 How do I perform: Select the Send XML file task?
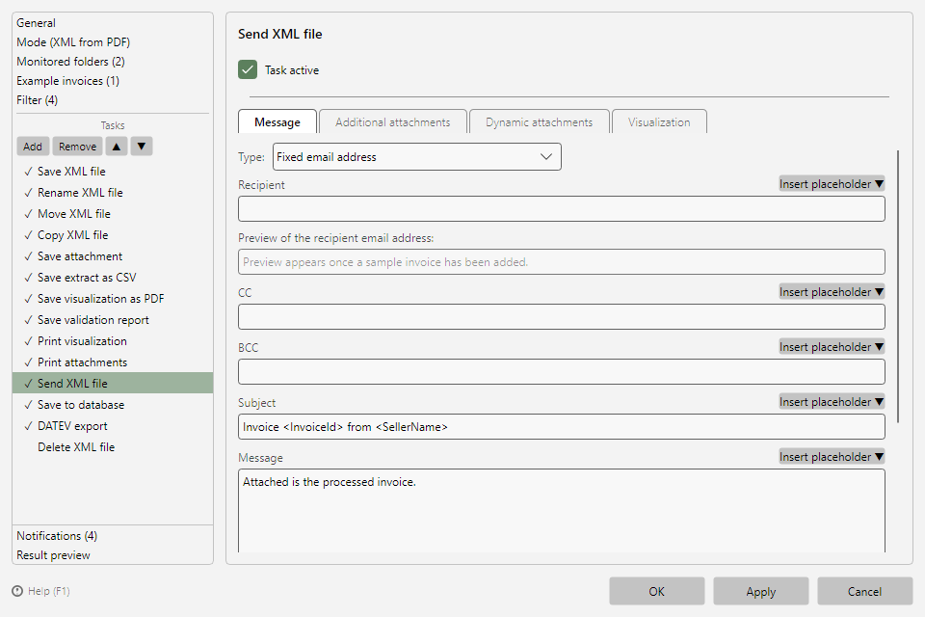[113, 383]
